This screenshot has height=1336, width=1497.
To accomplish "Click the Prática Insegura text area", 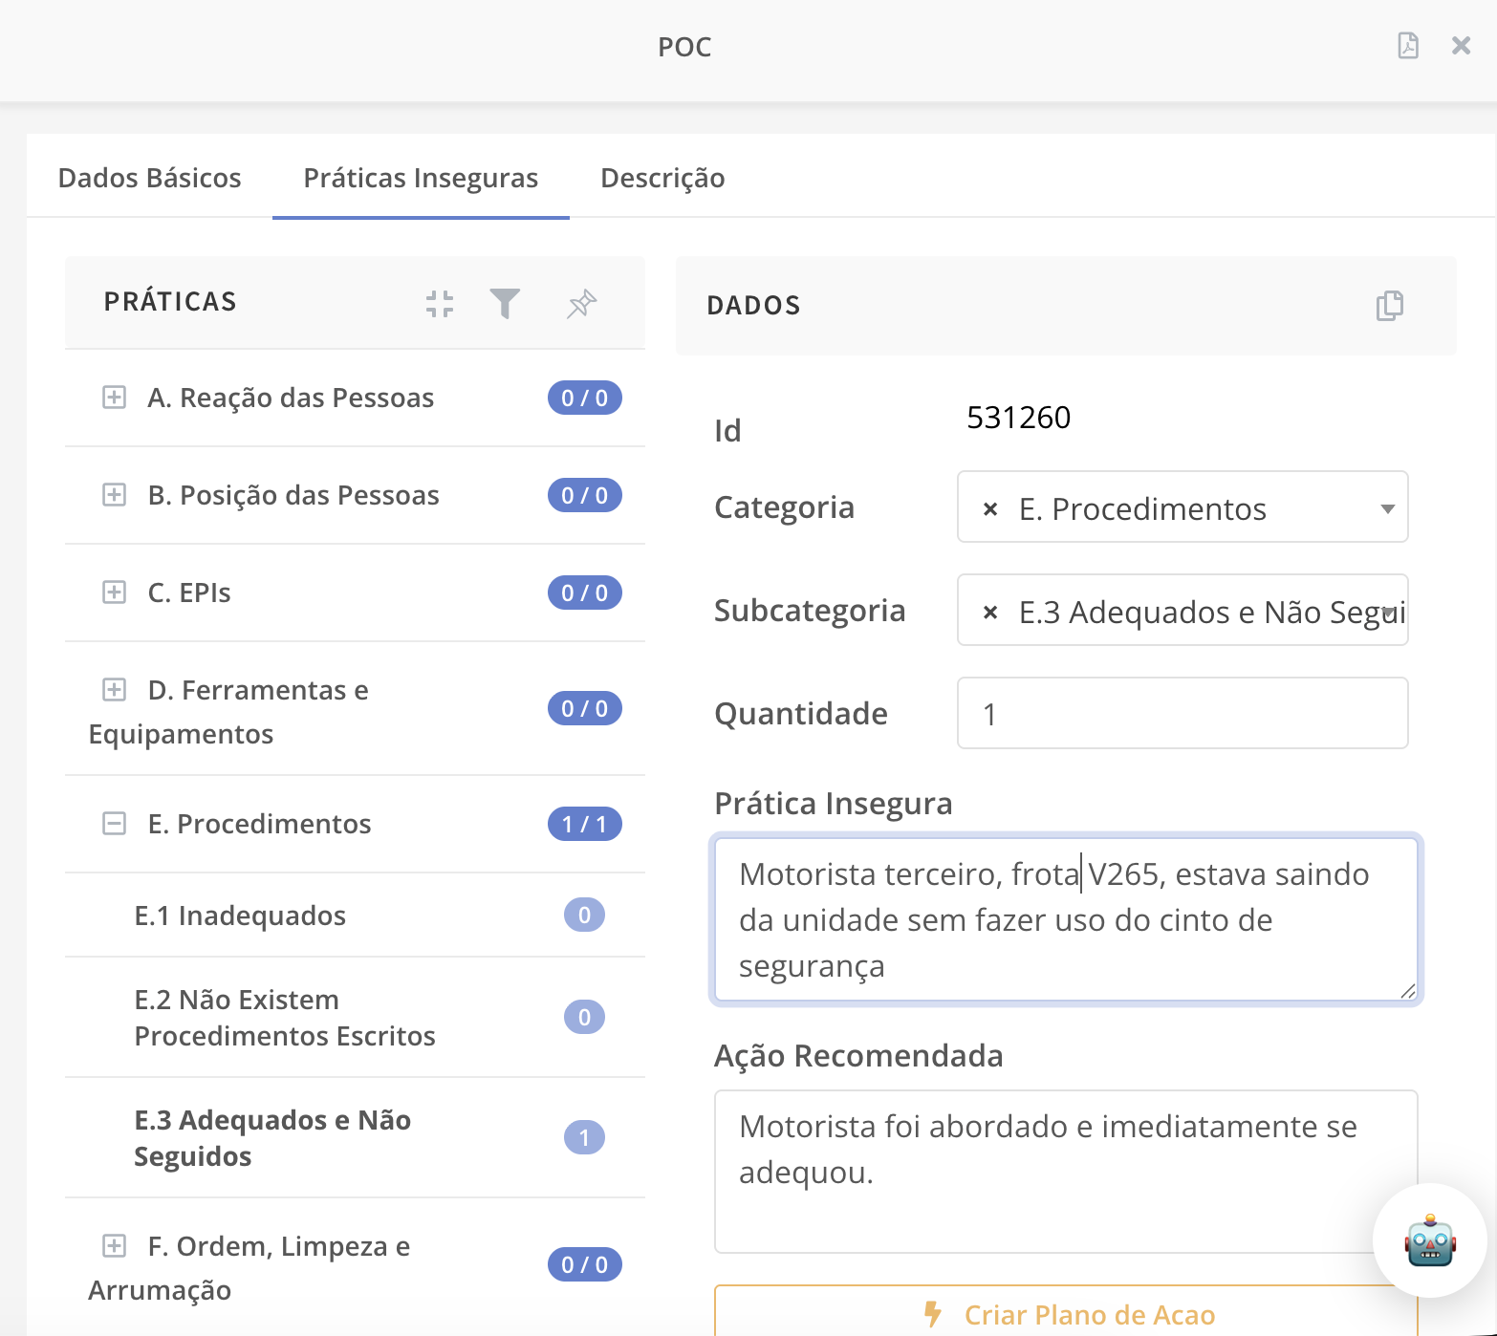I will (x=1066, y=919).
